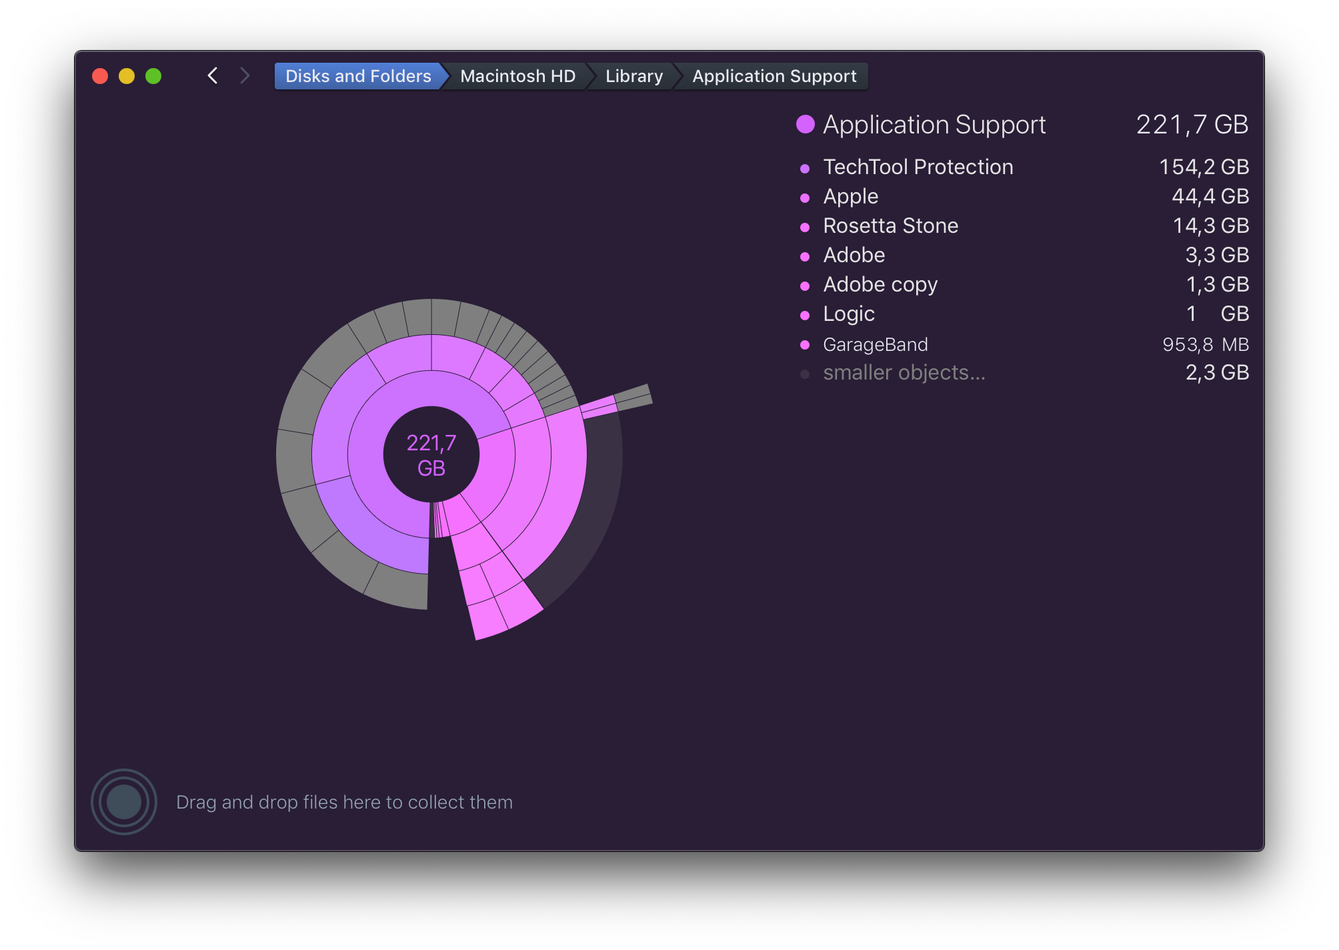The width and height of the screenshot is (1339, 950).
Task: Open Disks and Folders breadcrumb
Action: click(358, 76)
